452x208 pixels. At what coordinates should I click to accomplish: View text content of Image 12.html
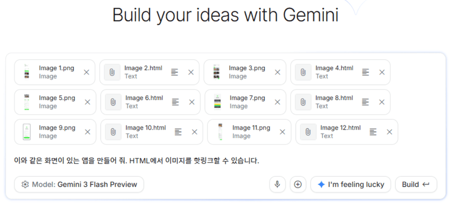click(x=373, y=132)
